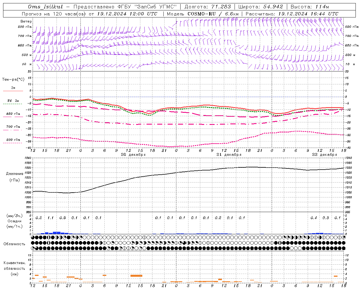Click the 'Td 2м' dew point legend entry
Screen dimensions: 360x288
click(x=13, y=101)
